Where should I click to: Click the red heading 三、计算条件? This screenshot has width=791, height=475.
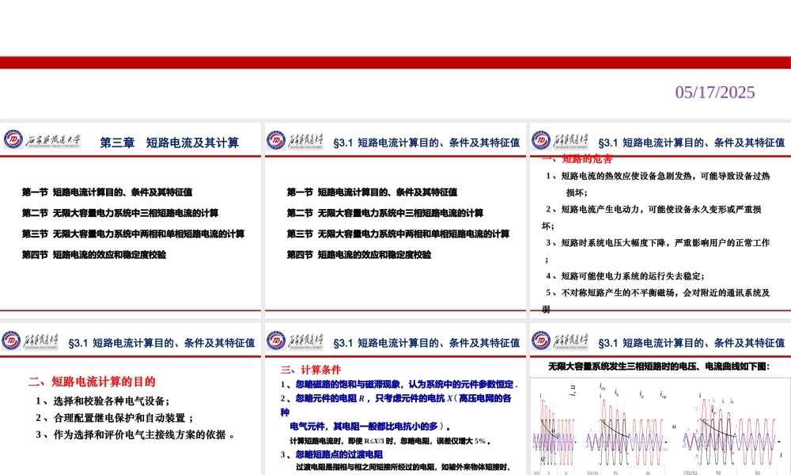coord(311,370)
